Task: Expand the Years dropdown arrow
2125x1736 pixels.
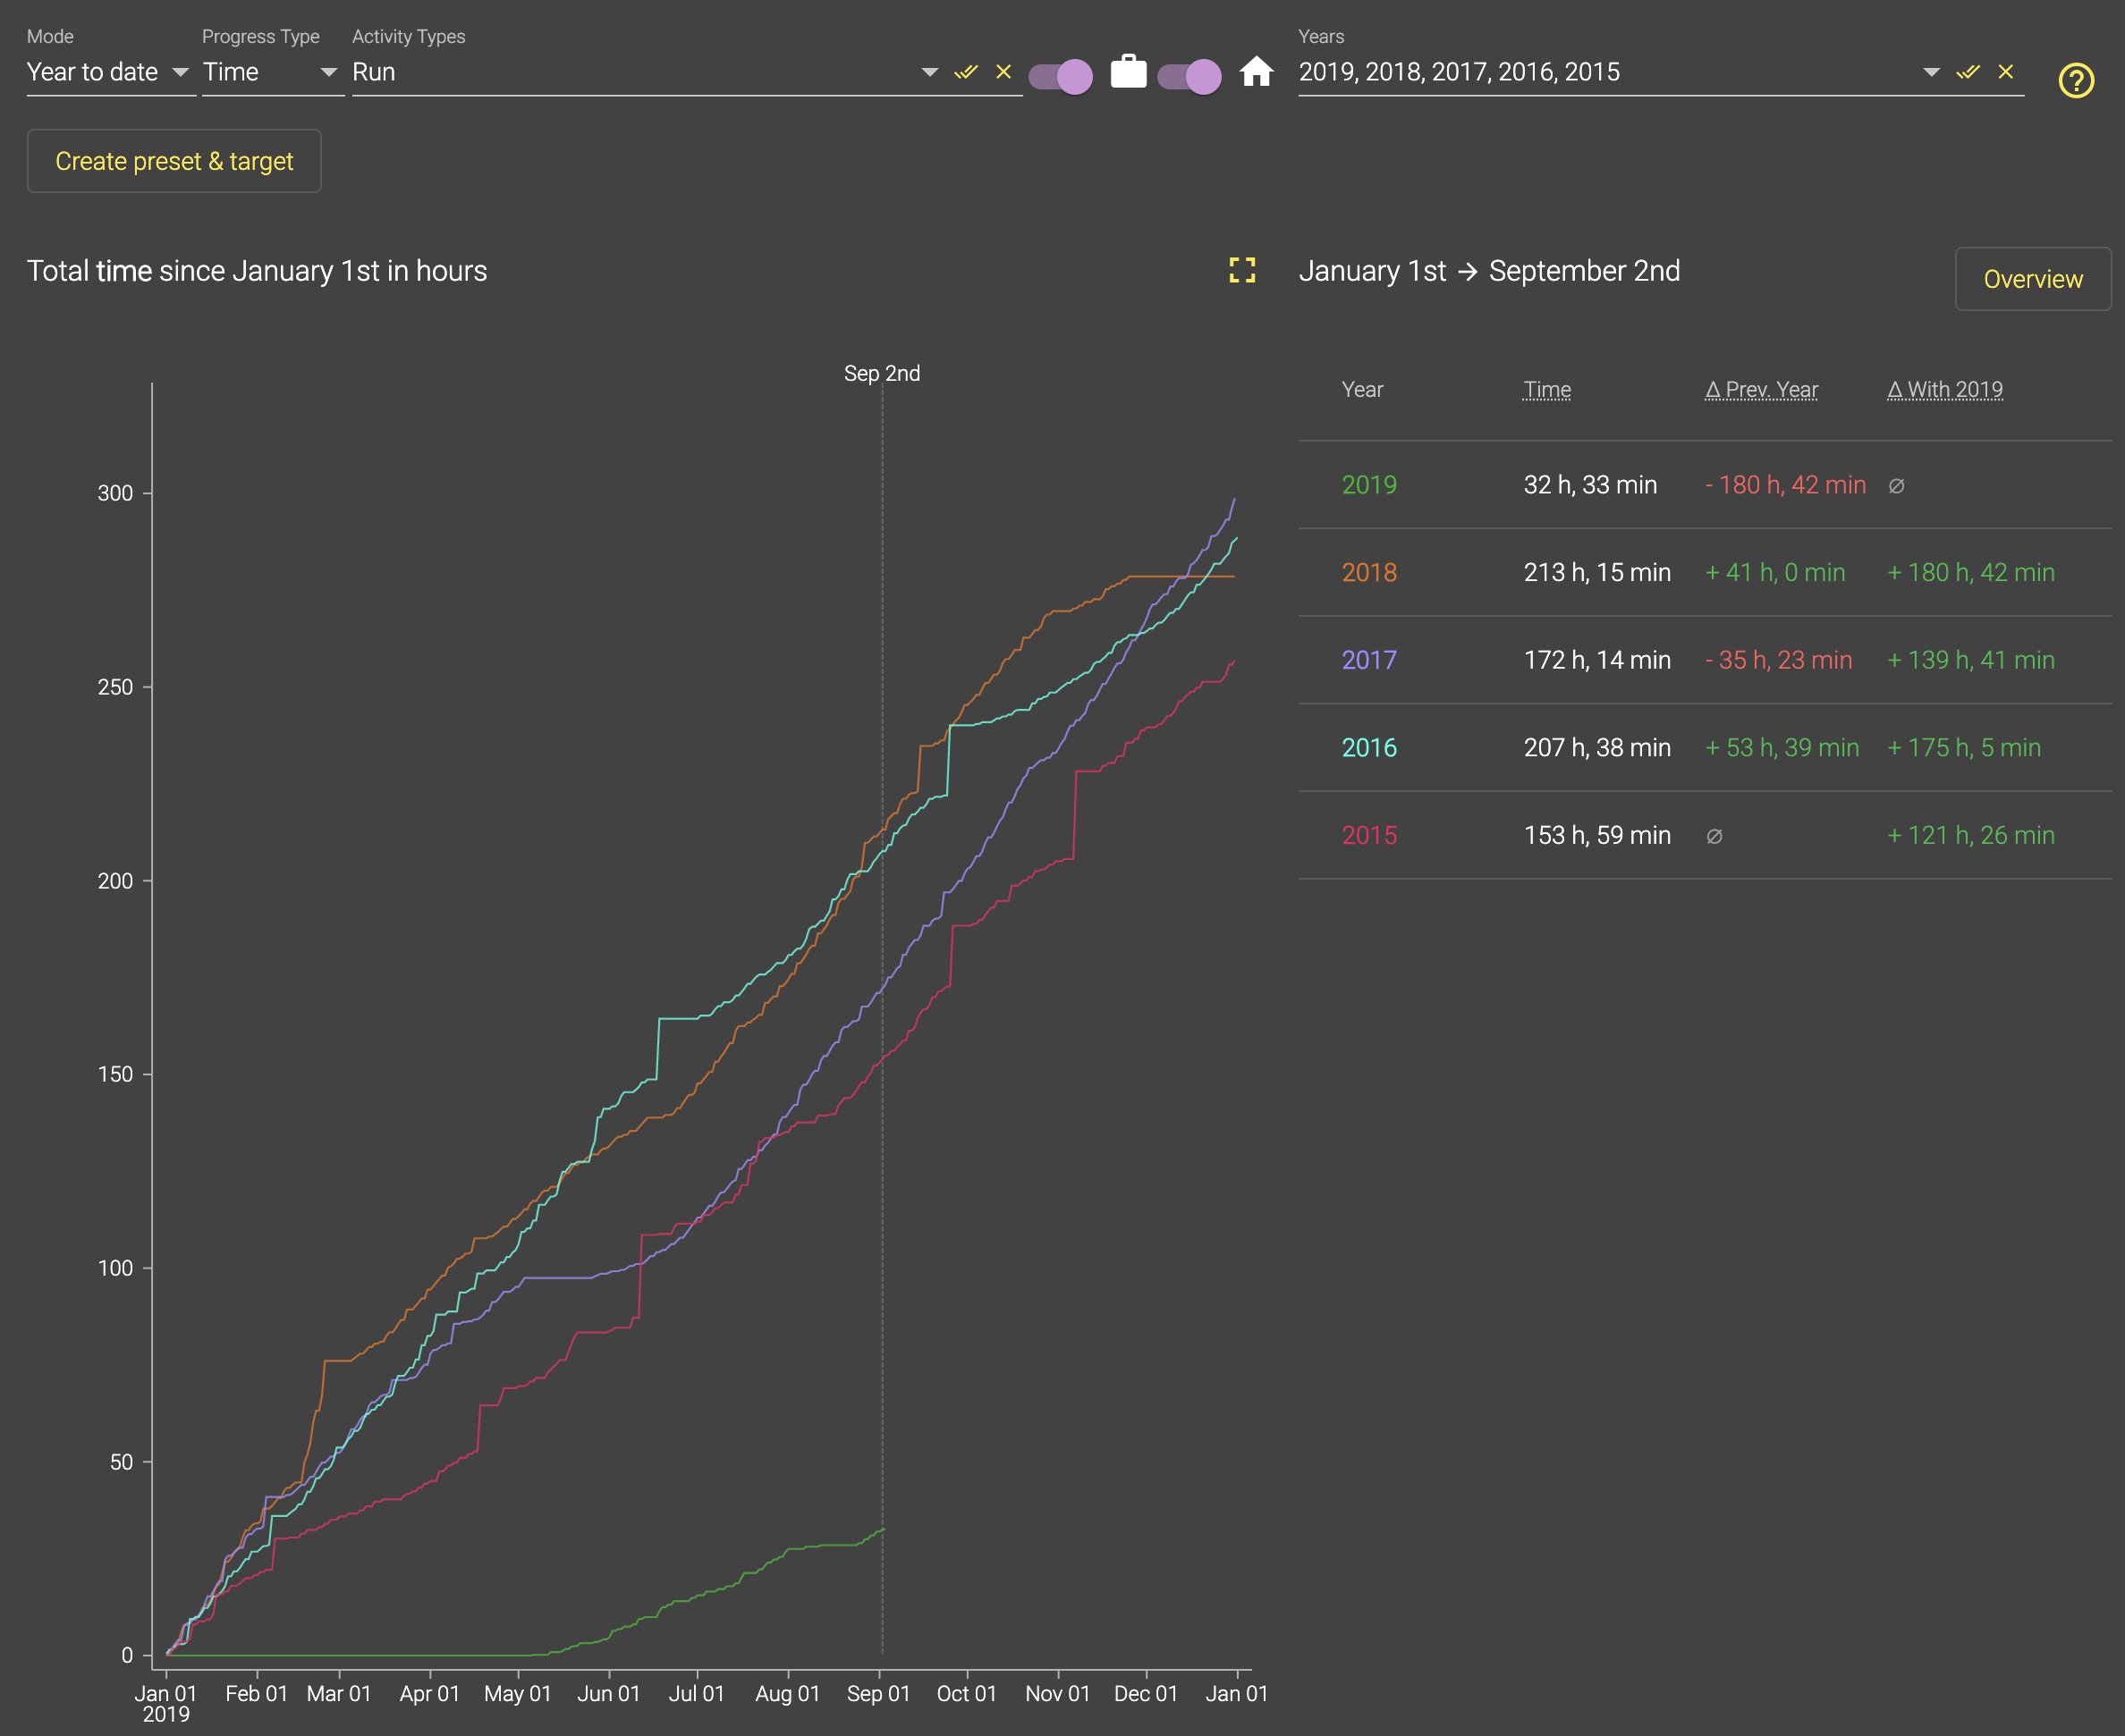Action: (x=1932, y=72)
